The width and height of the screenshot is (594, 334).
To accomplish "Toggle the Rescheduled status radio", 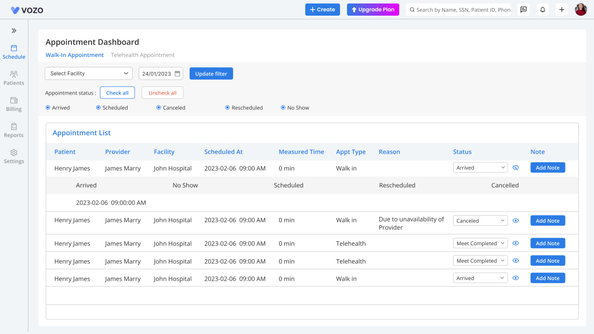I will point(227,107).
